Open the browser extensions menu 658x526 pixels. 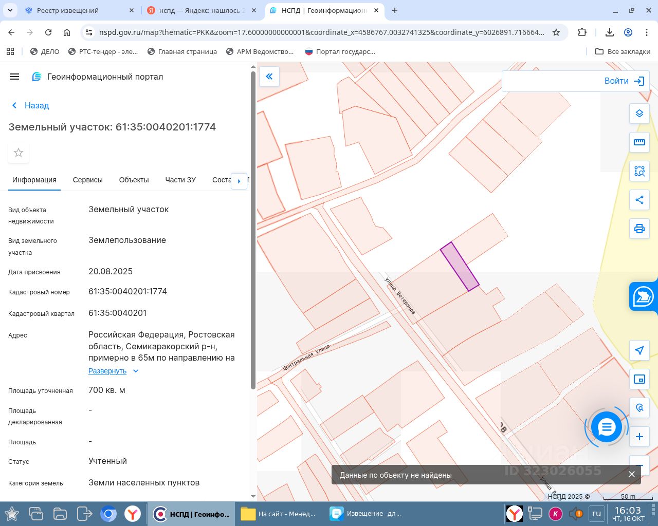coord(582,32)
